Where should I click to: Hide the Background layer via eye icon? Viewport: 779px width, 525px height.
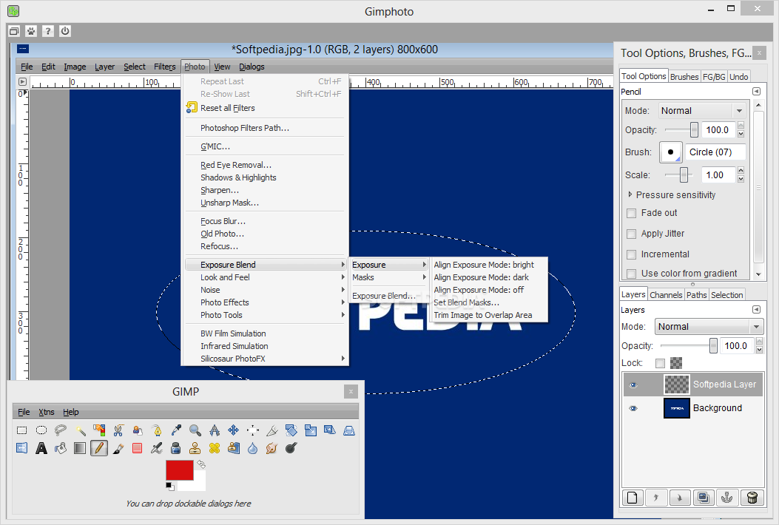point(633,408)
